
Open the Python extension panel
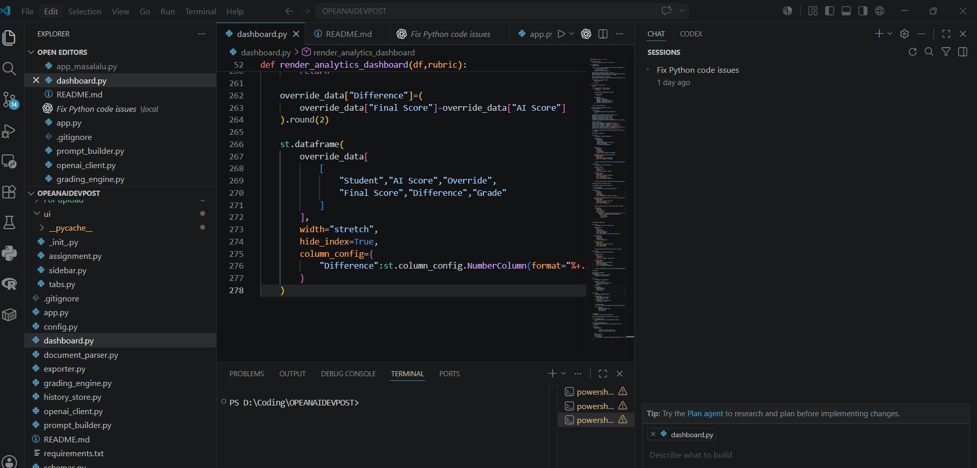tap(9, 253)
